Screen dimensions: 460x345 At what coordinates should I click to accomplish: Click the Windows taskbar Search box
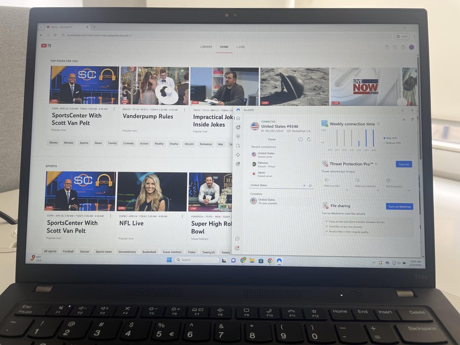point(197,260)
